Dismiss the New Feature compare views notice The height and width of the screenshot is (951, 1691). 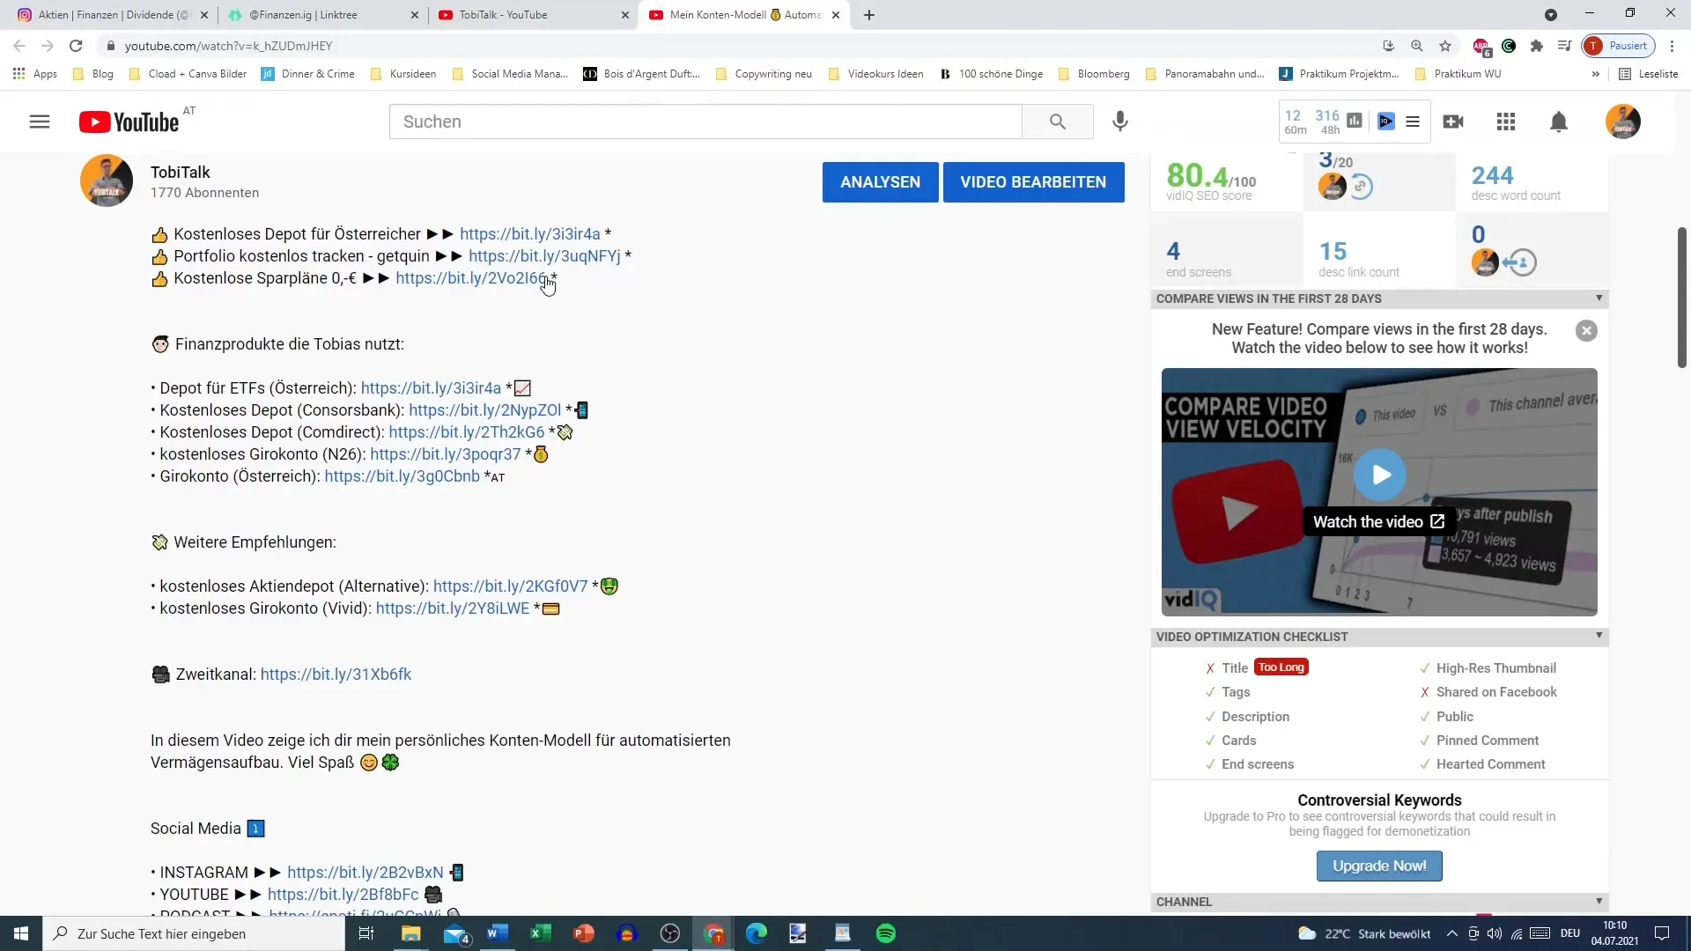pyautogui.click(x=1586, y=331)
